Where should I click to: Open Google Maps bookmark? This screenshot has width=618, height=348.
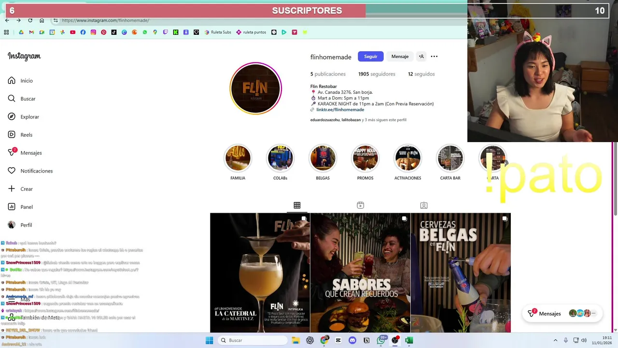pyautogui.click(x=155, y=32)
